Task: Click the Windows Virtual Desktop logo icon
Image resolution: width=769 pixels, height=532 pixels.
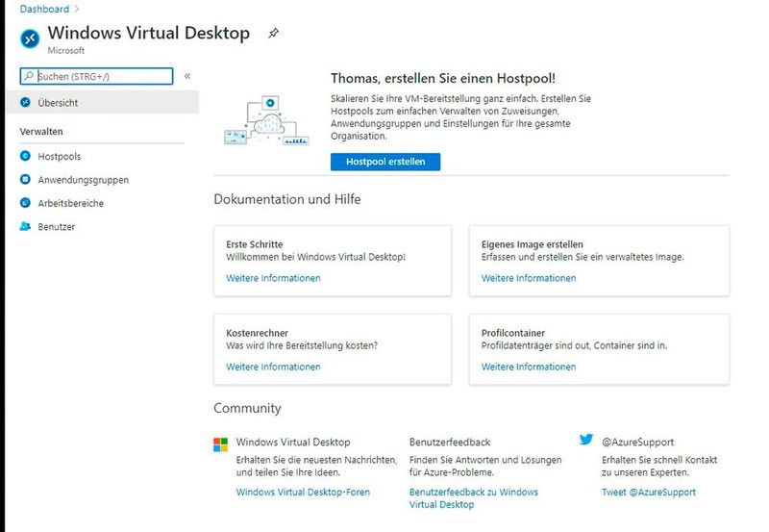Action: (x=30, y=38)
